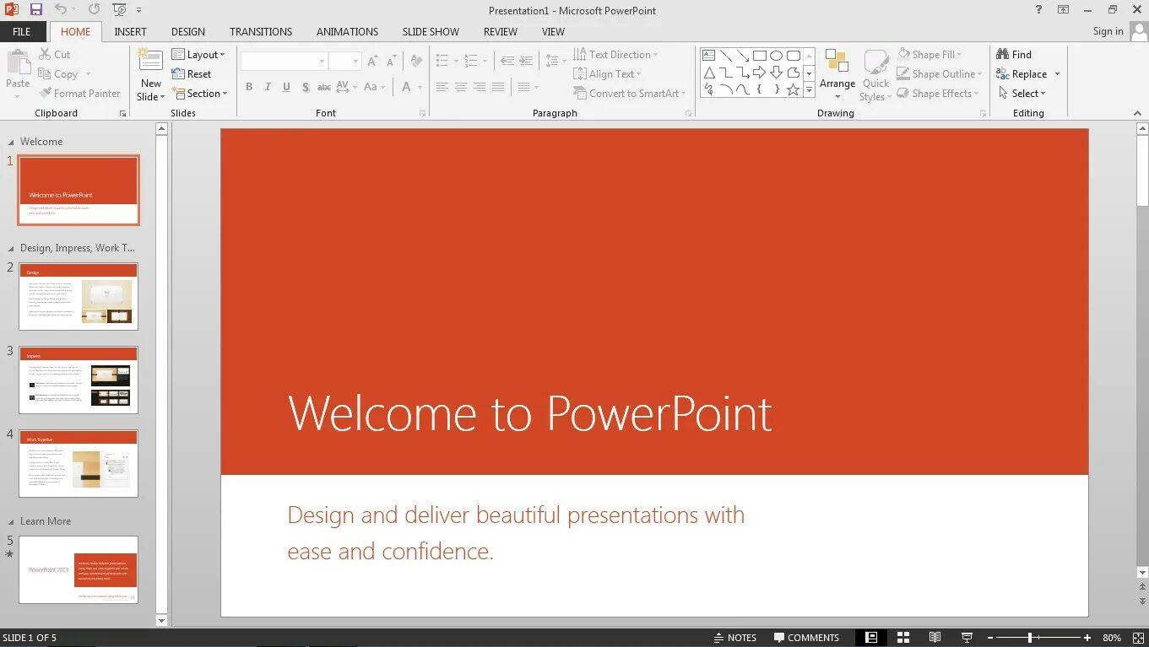This screenshot has width=1149, height=647.
Task: Toggle the Notes pane
Action: point(734,638)
